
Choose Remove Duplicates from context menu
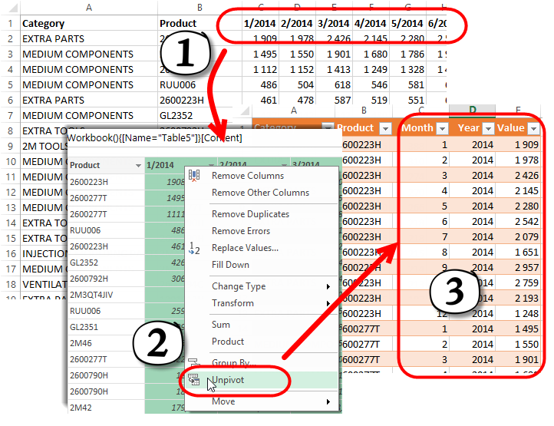pyautogui.click(x=250, y=214)
